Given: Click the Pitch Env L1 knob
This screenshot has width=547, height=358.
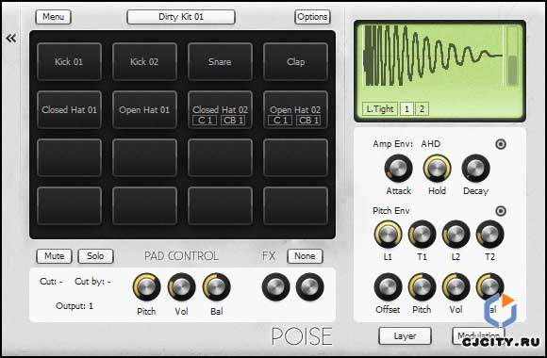Looking at the screenshot, I should pos(388,235).
